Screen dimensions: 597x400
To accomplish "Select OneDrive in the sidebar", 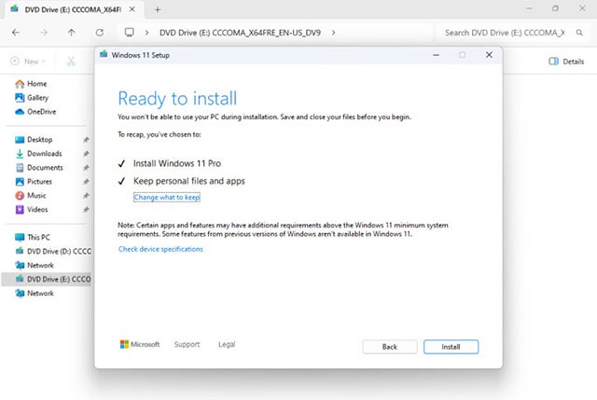I will (x=43, y=111).
